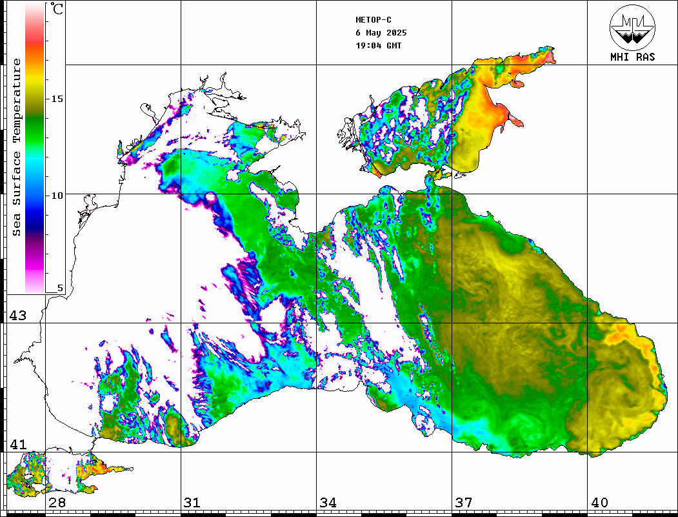Click the °C unit label above the colorbar
This screenshot has height=517, width=678.
point(57,8)
